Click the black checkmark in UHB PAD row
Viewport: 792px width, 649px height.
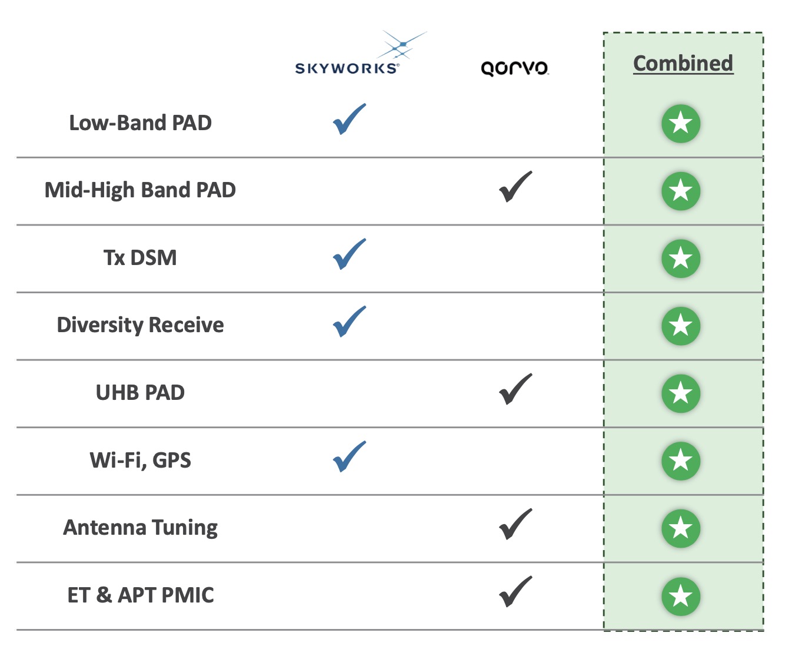(515, 389)
